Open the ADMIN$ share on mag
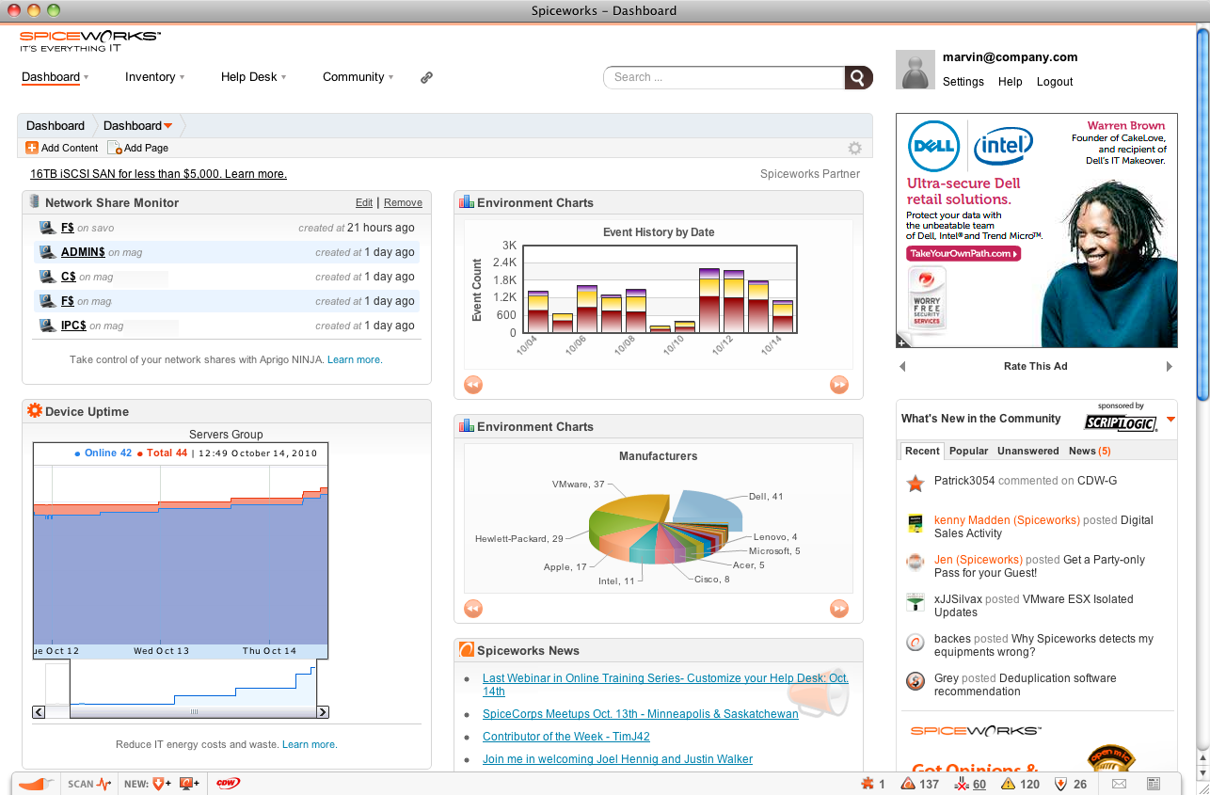Viewport: 1210px width, 795px height. (x=83, y=252)
